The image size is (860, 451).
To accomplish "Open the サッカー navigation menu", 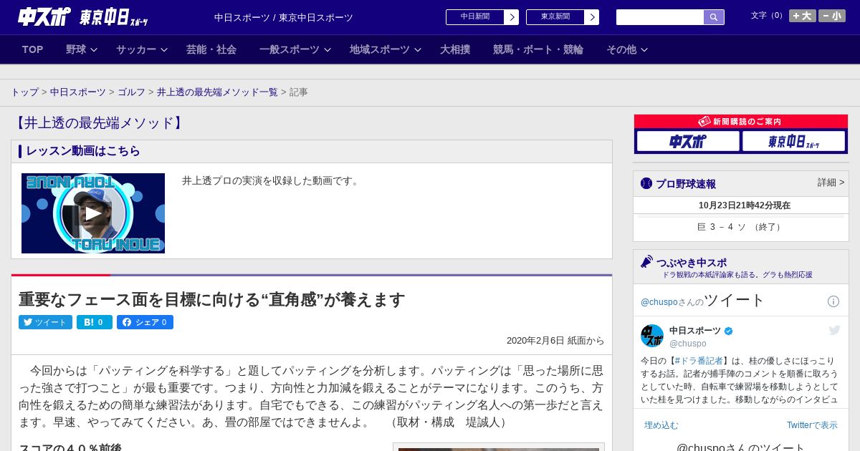I will click(x=136, y=49).
